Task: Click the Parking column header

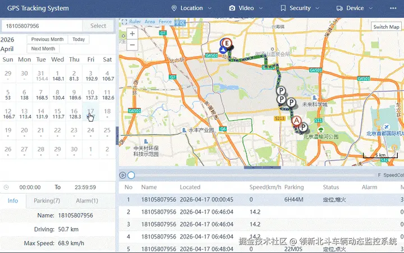Action: (294, 187)
